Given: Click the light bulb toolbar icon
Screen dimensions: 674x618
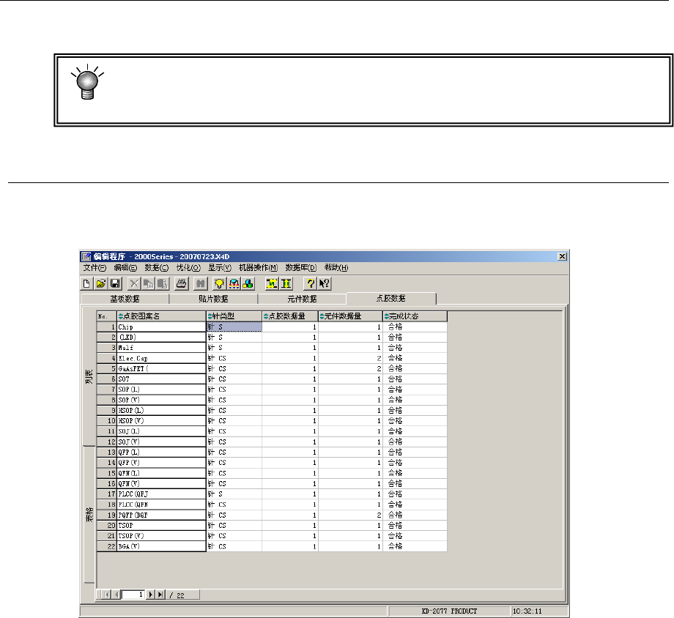Looking at the screenshot, I should click(219, 283).
